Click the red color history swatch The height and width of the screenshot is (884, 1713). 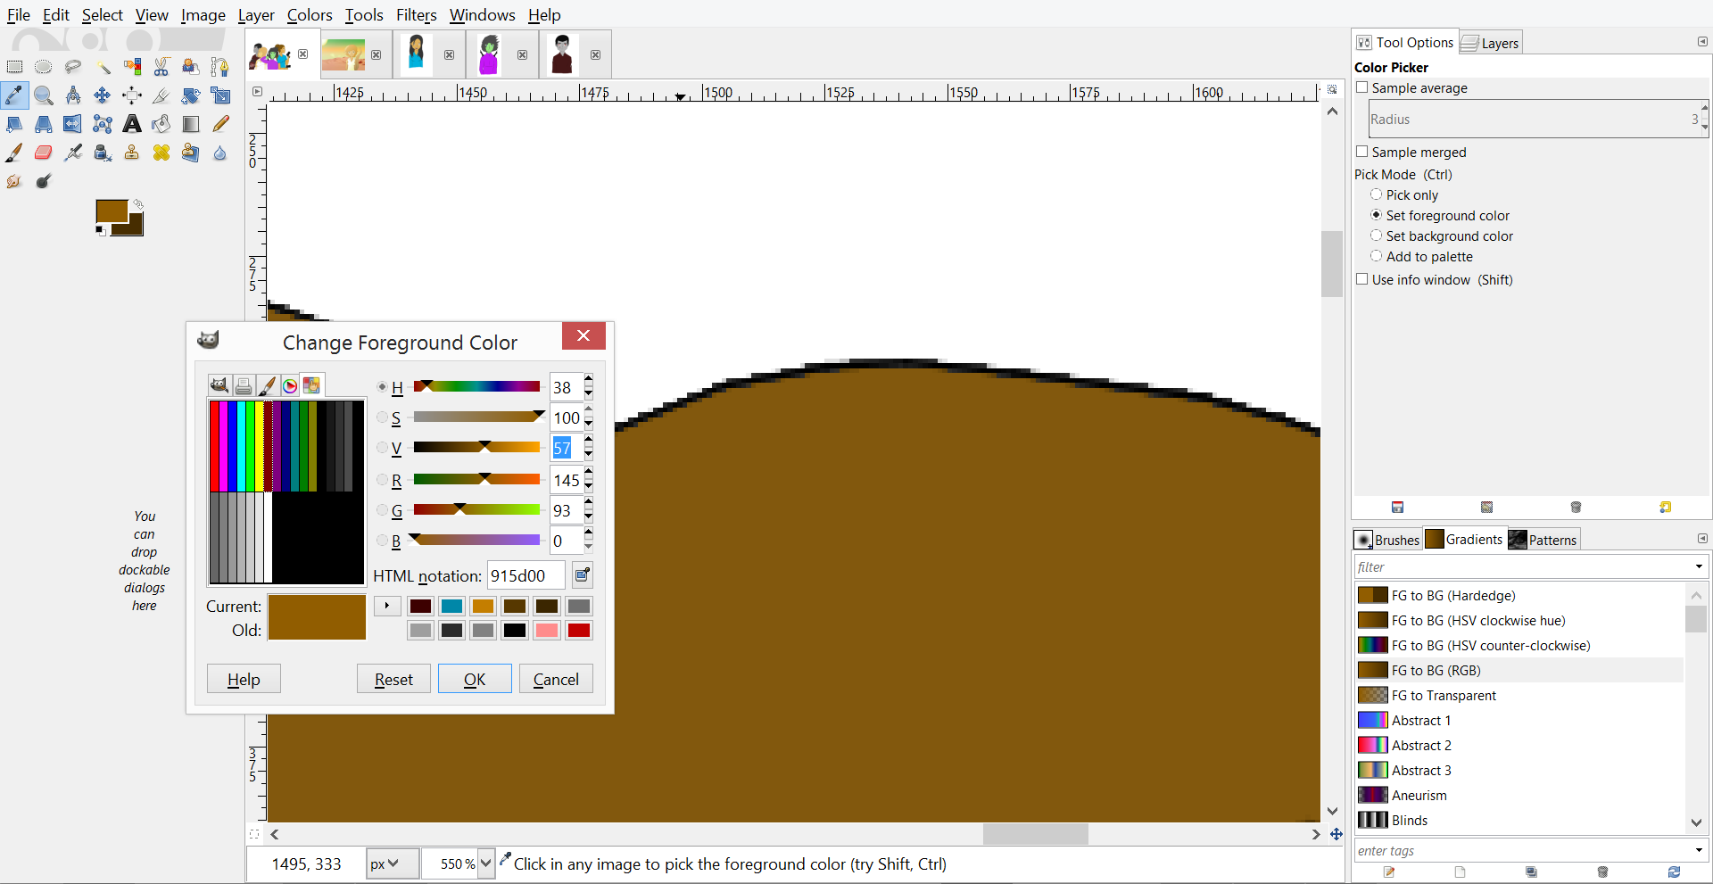579,631
